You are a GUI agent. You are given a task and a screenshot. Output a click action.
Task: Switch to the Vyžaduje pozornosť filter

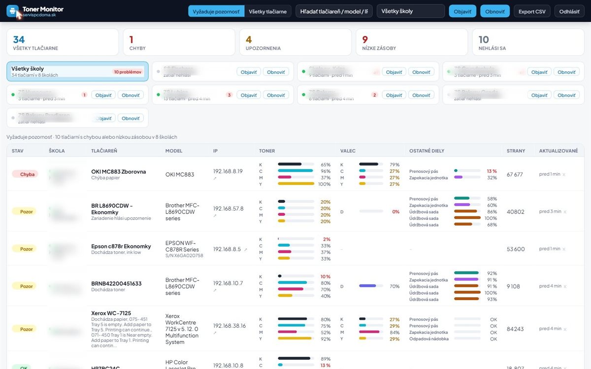pos(216,11)
